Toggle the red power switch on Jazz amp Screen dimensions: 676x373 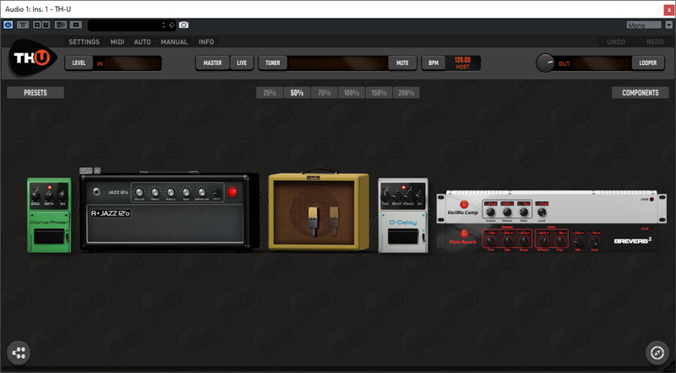233,193
